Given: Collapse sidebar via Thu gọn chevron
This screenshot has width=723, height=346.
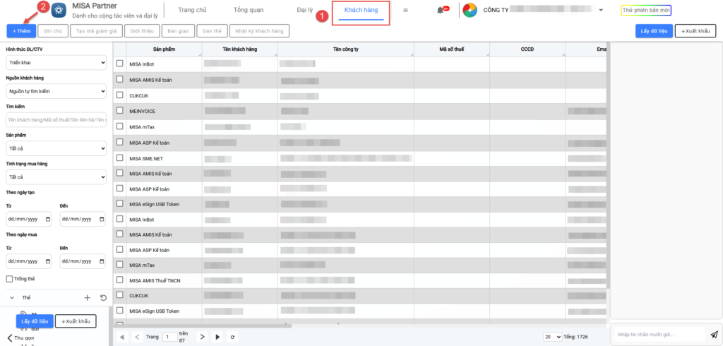Looking at the screenshot, I should tap(10, 338).
